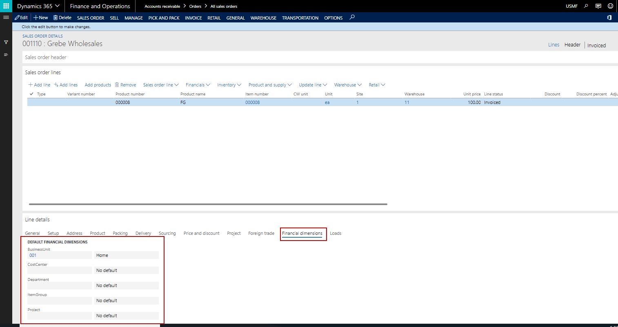Search the action pane with magnifier icon
Screen dimensions: 618x327
[352, 18]
